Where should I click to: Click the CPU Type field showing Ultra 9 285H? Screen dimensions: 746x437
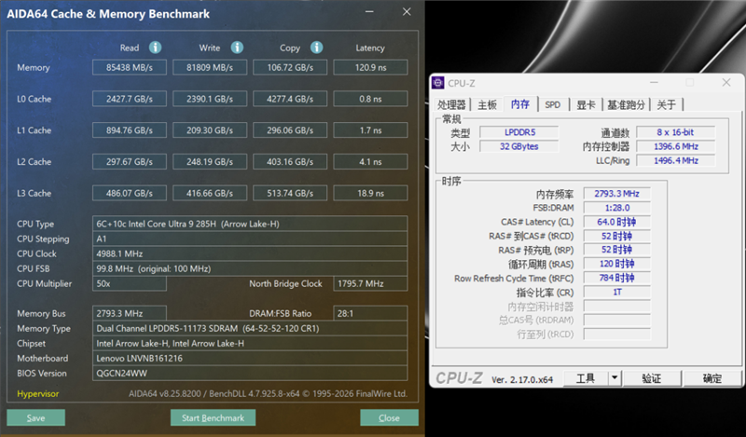250,224
